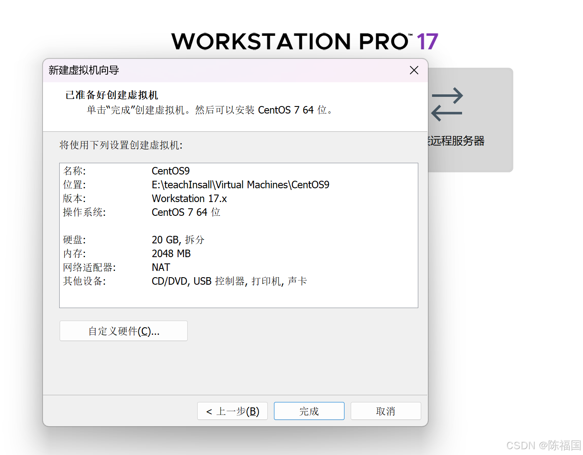Screen dimensions: 583x455
Task: Click the 完成 button to finish the wizard
Action: pos(309,411)
